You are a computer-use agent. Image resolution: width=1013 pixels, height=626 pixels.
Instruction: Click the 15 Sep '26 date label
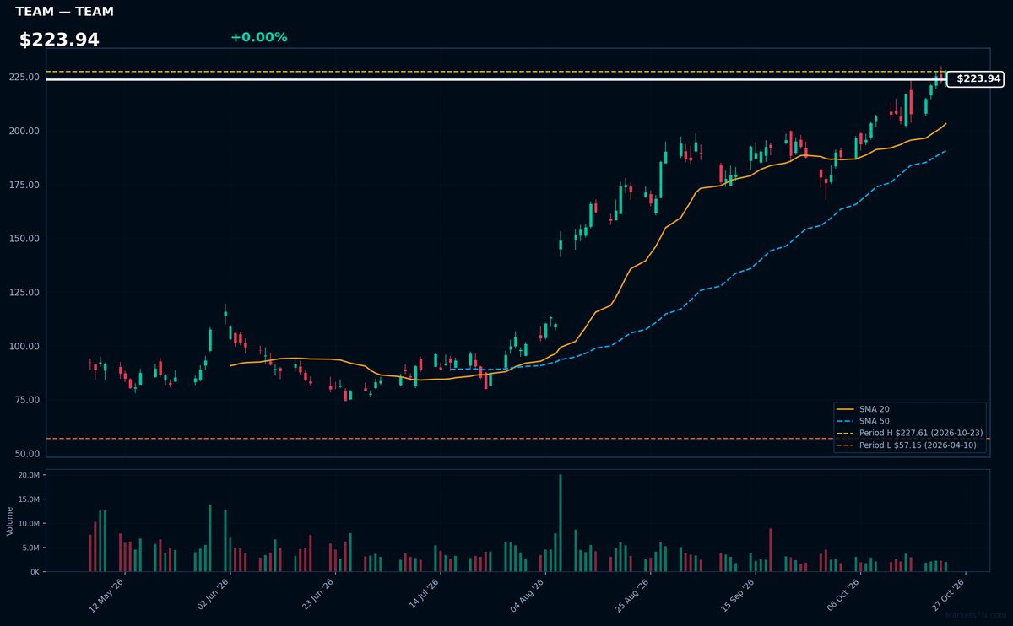click(737, 594)
